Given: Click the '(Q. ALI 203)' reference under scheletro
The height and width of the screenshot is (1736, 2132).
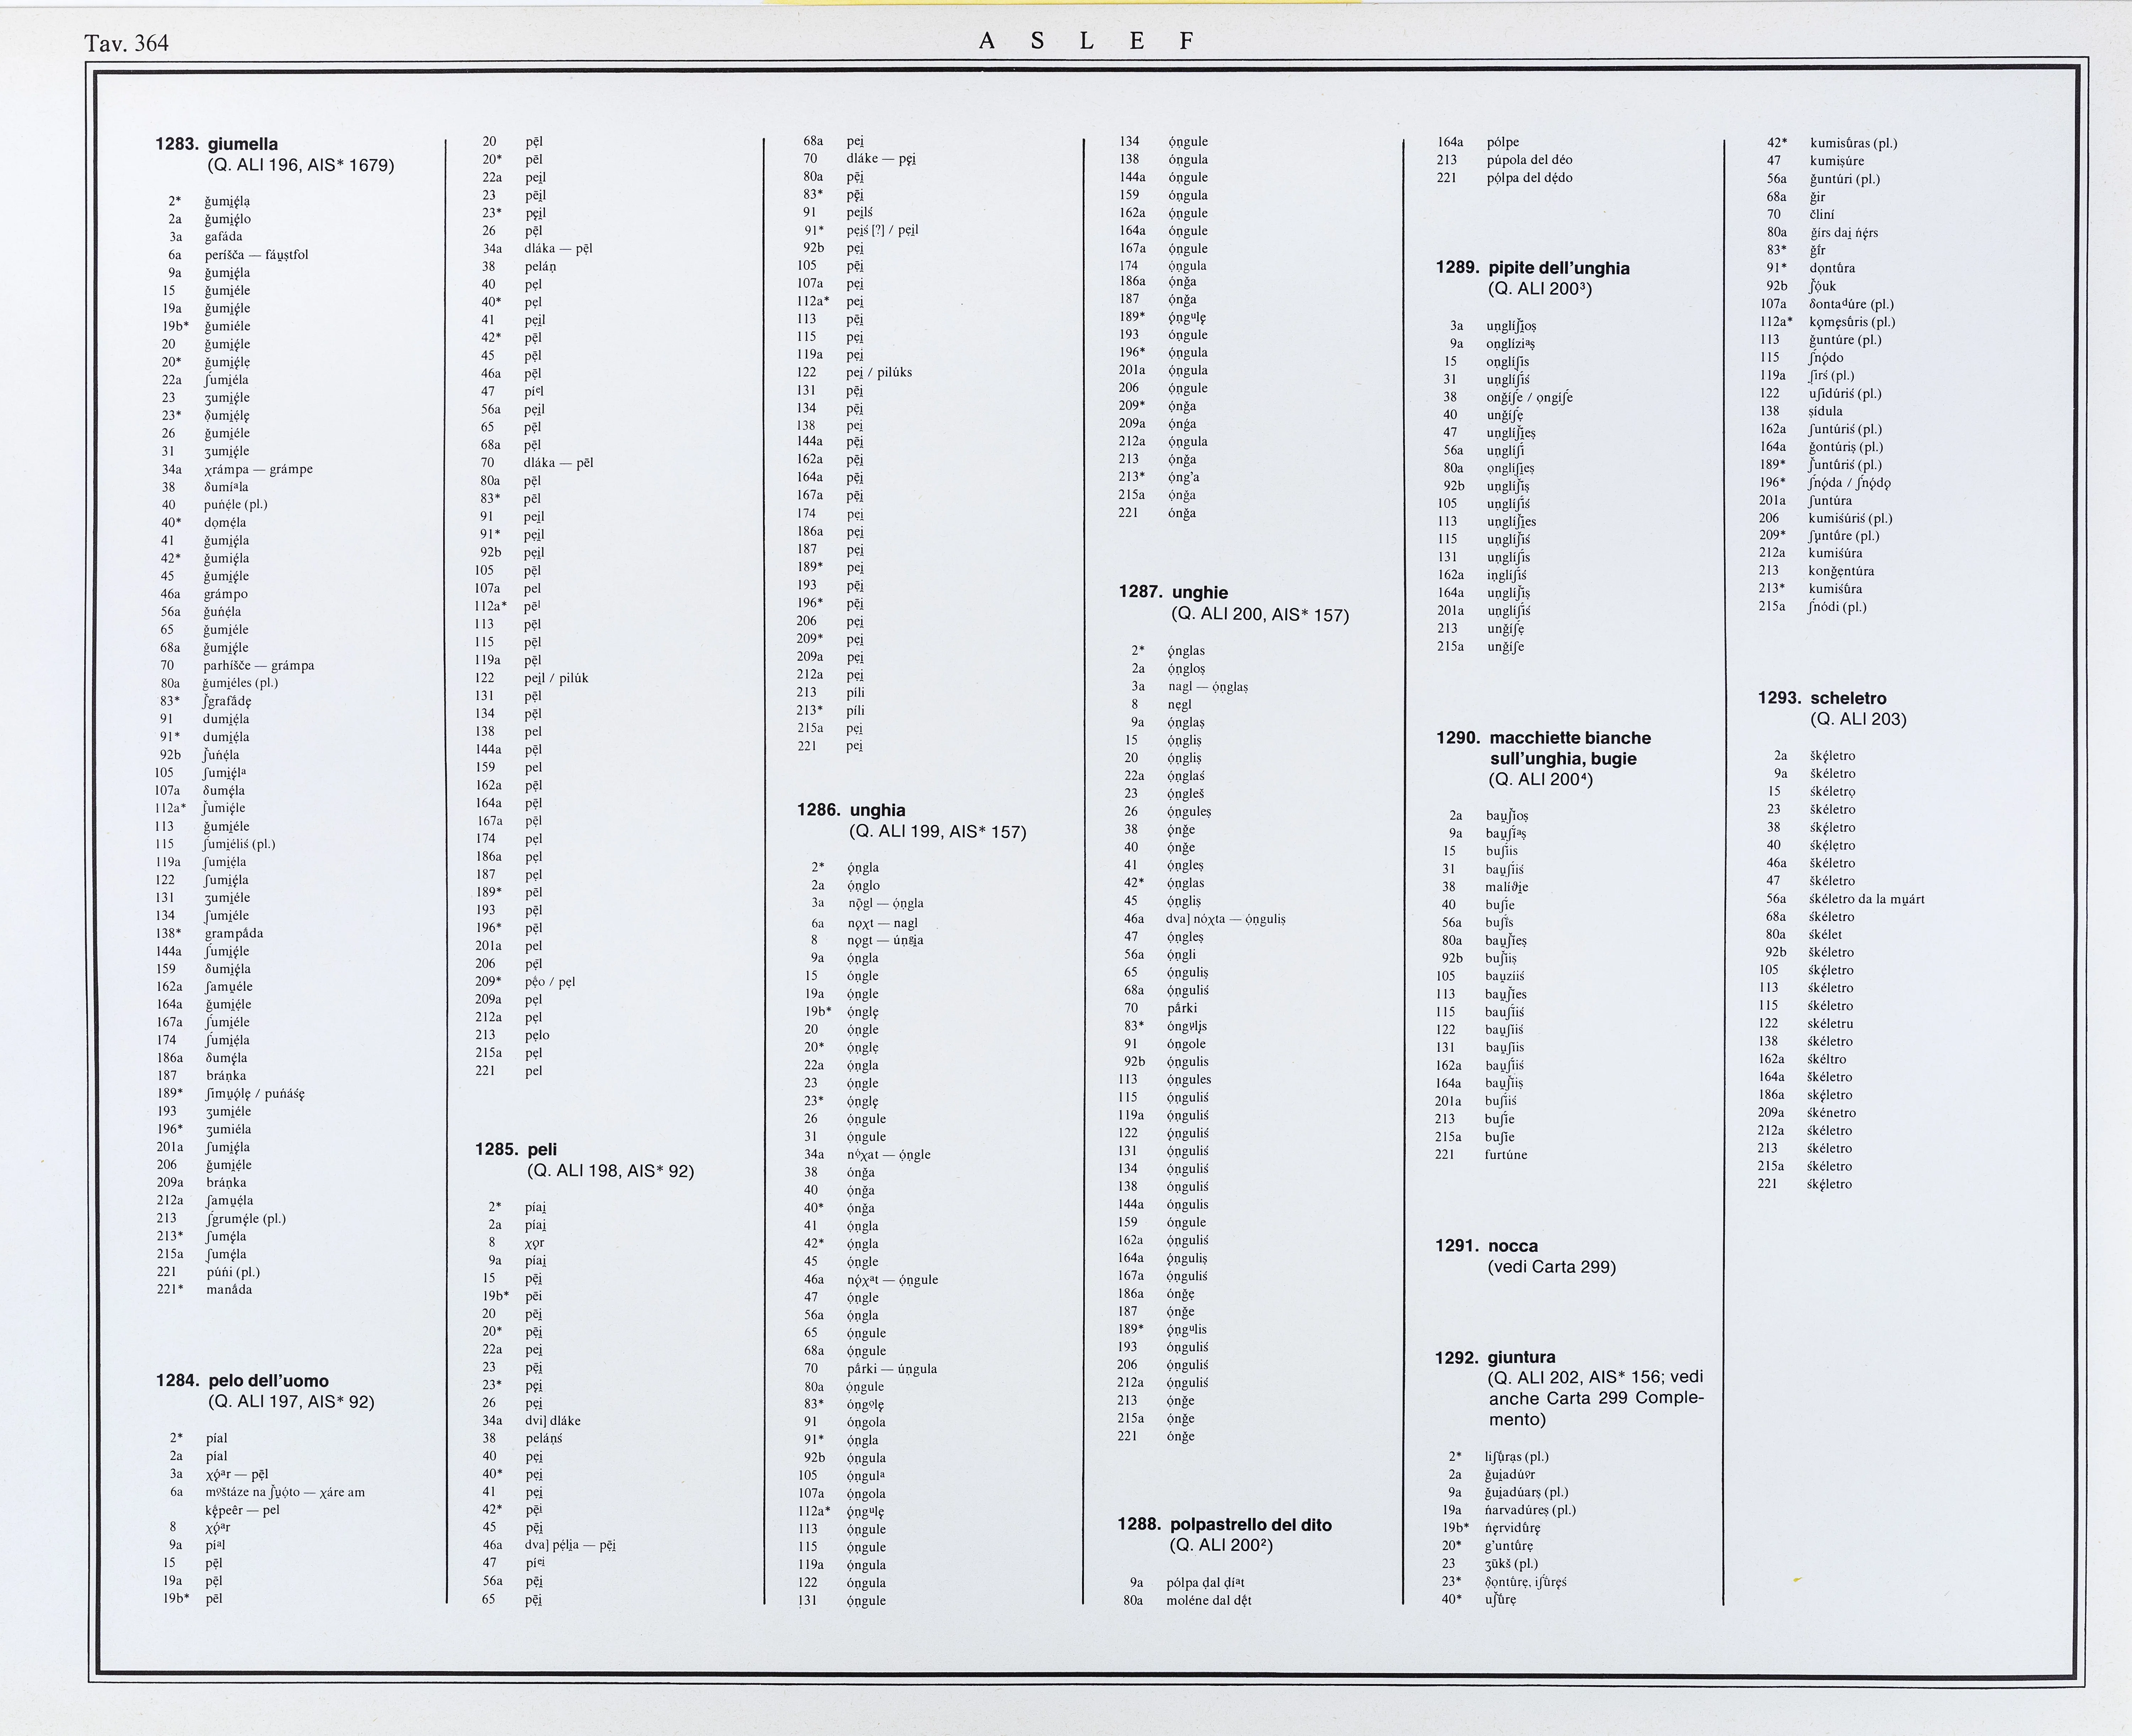Looking at the screenshot, I should coord(1858,719).
